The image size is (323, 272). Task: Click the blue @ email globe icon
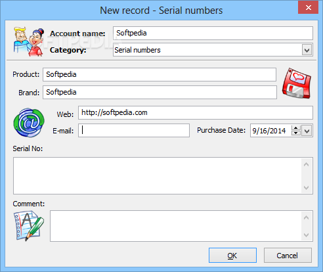point(29,123)
